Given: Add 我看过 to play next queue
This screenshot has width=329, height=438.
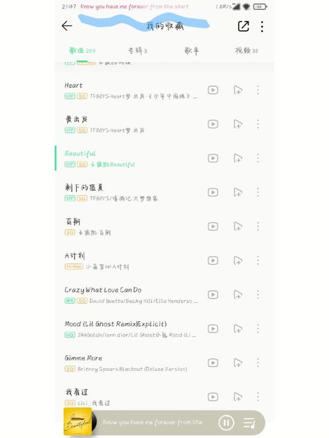Looking at the screenshot, I should click(238, 397).
